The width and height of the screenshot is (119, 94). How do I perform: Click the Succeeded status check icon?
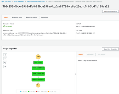(x=4, y=26)
